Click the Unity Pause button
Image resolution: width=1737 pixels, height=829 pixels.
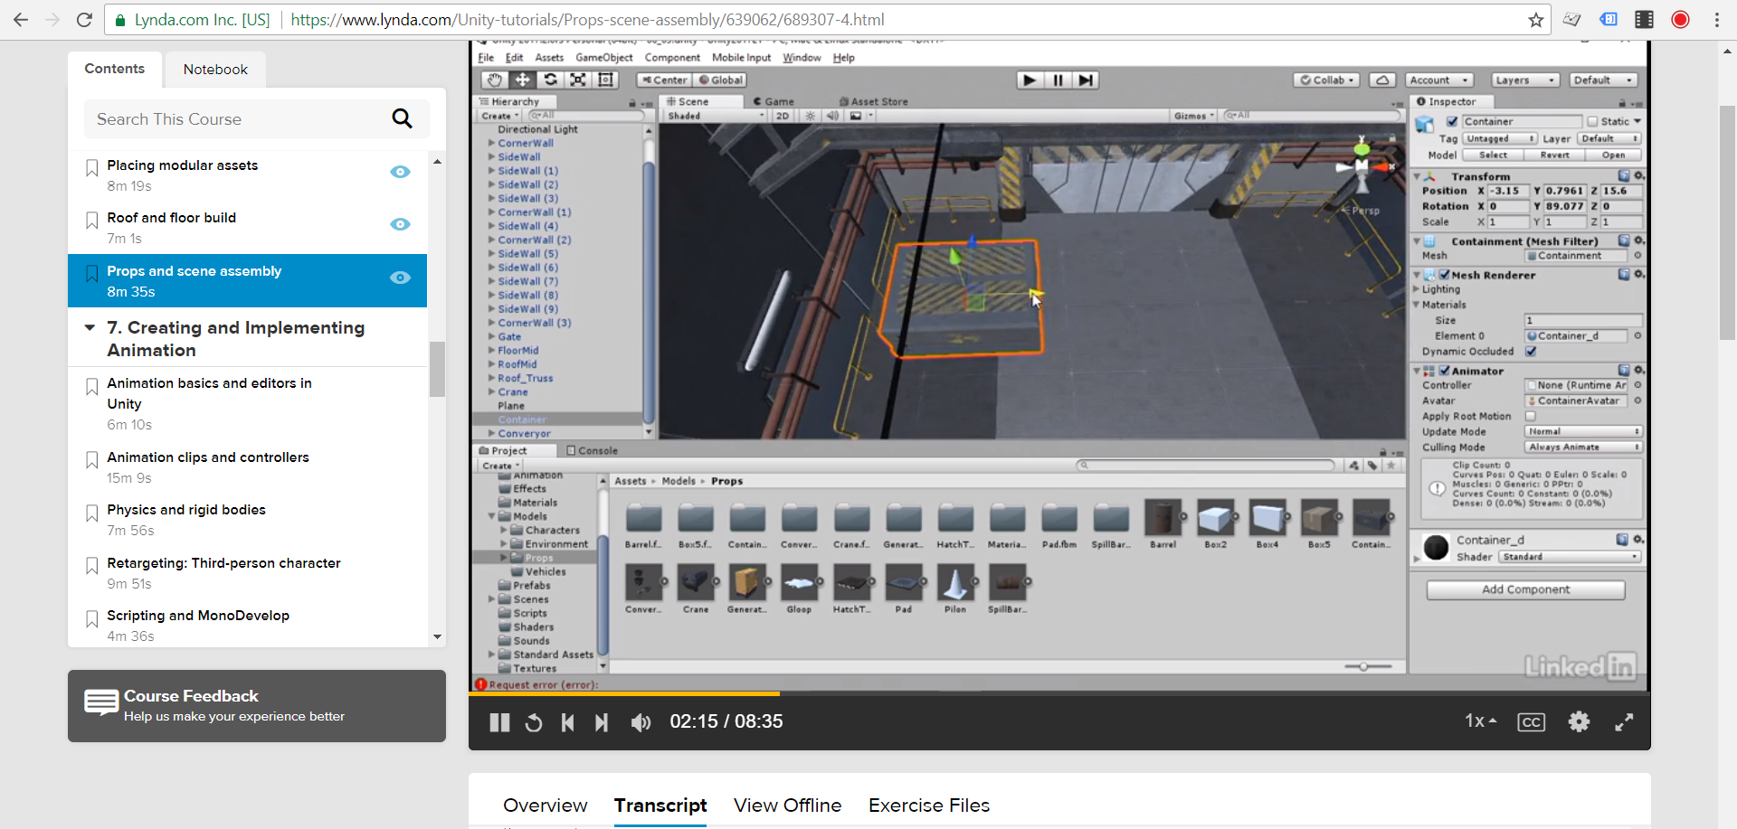pyautogui.click(x=1058, y=80)
